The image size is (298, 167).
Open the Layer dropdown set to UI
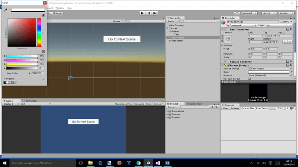279,26
